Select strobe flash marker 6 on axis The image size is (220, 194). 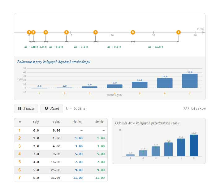pos(133,32)
